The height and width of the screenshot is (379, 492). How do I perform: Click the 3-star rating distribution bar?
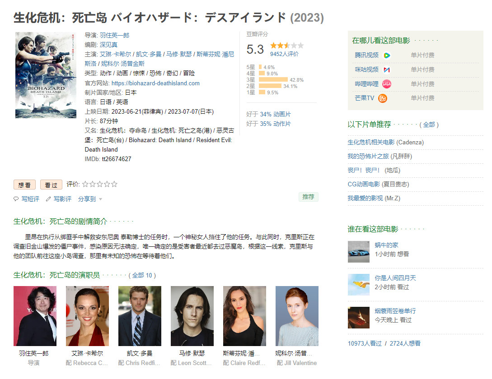click(x=273, y=80)
